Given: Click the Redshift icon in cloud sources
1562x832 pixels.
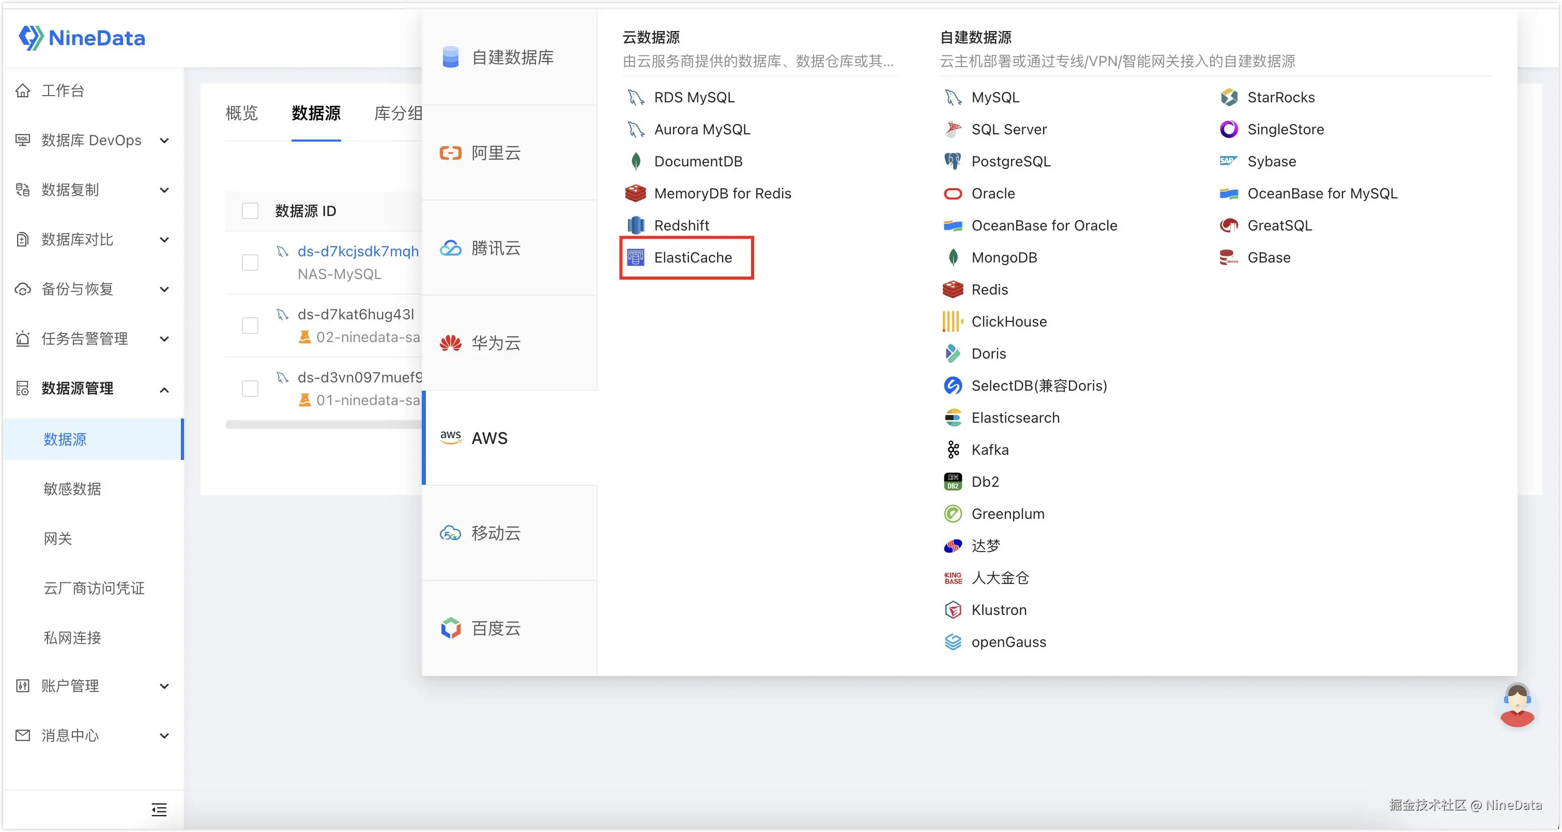Looking at the screenshot, I should pyautogui.click(x=635, y=226).
